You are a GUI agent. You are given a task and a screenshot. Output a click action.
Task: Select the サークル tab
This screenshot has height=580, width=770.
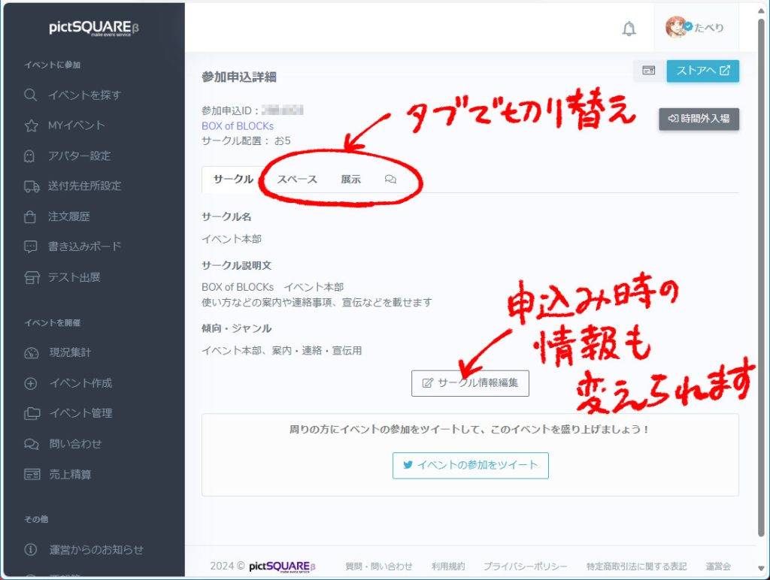(x=233, y=180)
